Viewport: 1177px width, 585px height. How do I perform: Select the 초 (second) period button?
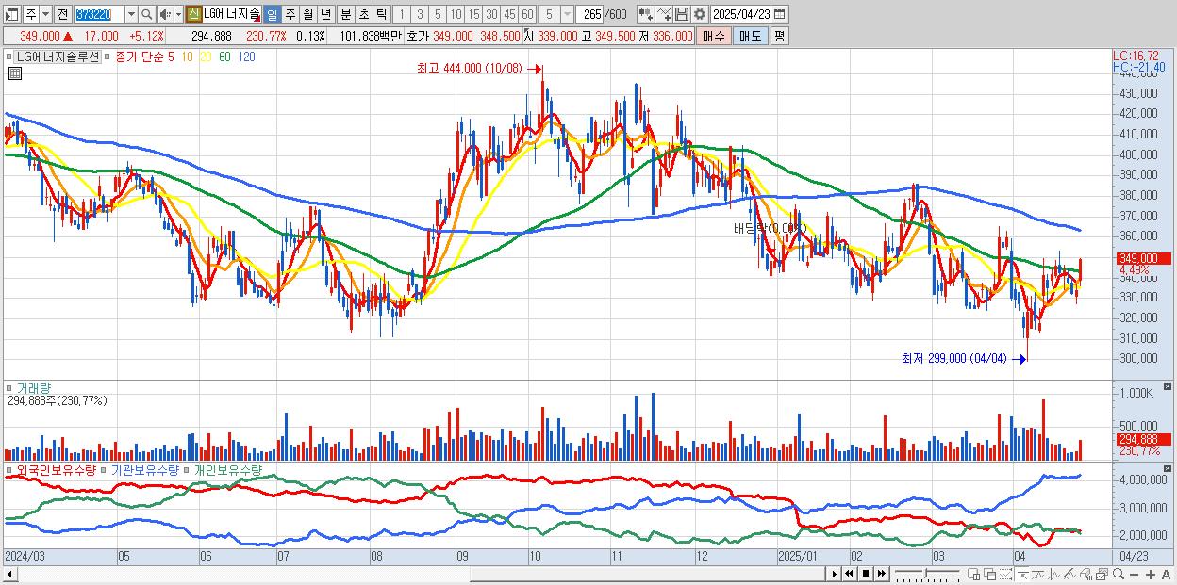tap(364, 14)
